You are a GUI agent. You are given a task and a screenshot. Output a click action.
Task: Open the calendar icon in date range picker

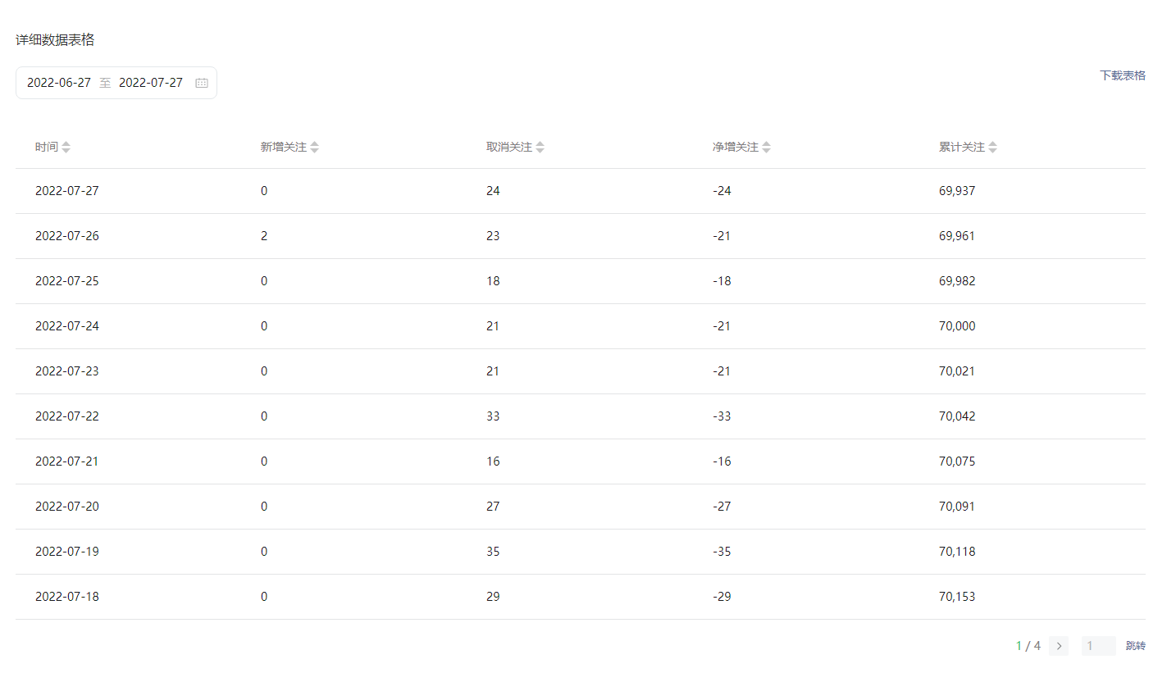[202, 83]
